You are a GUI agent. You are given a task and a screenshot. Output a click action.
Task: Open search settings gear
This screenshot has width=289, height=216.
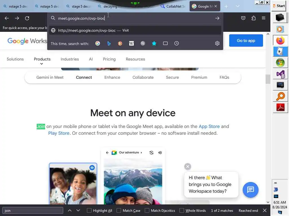click(x=217, y=43)
